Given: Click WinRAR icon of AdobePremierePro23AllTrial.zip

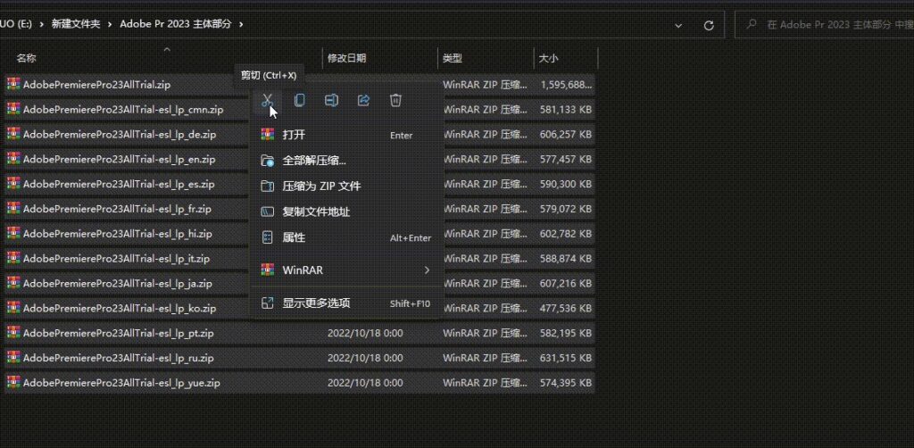Looking at the screenshot, I should point(13,84).
